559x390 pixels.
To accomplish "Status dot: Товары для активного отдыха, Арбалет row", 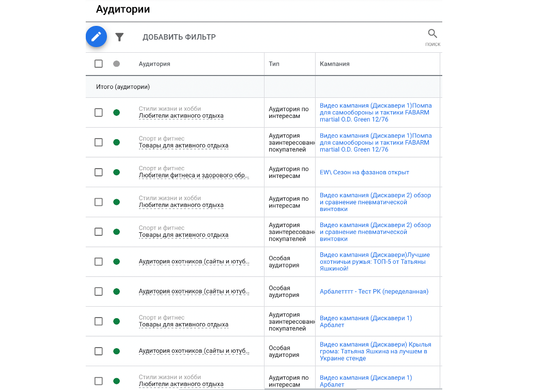I will click(x=117, y=321).
